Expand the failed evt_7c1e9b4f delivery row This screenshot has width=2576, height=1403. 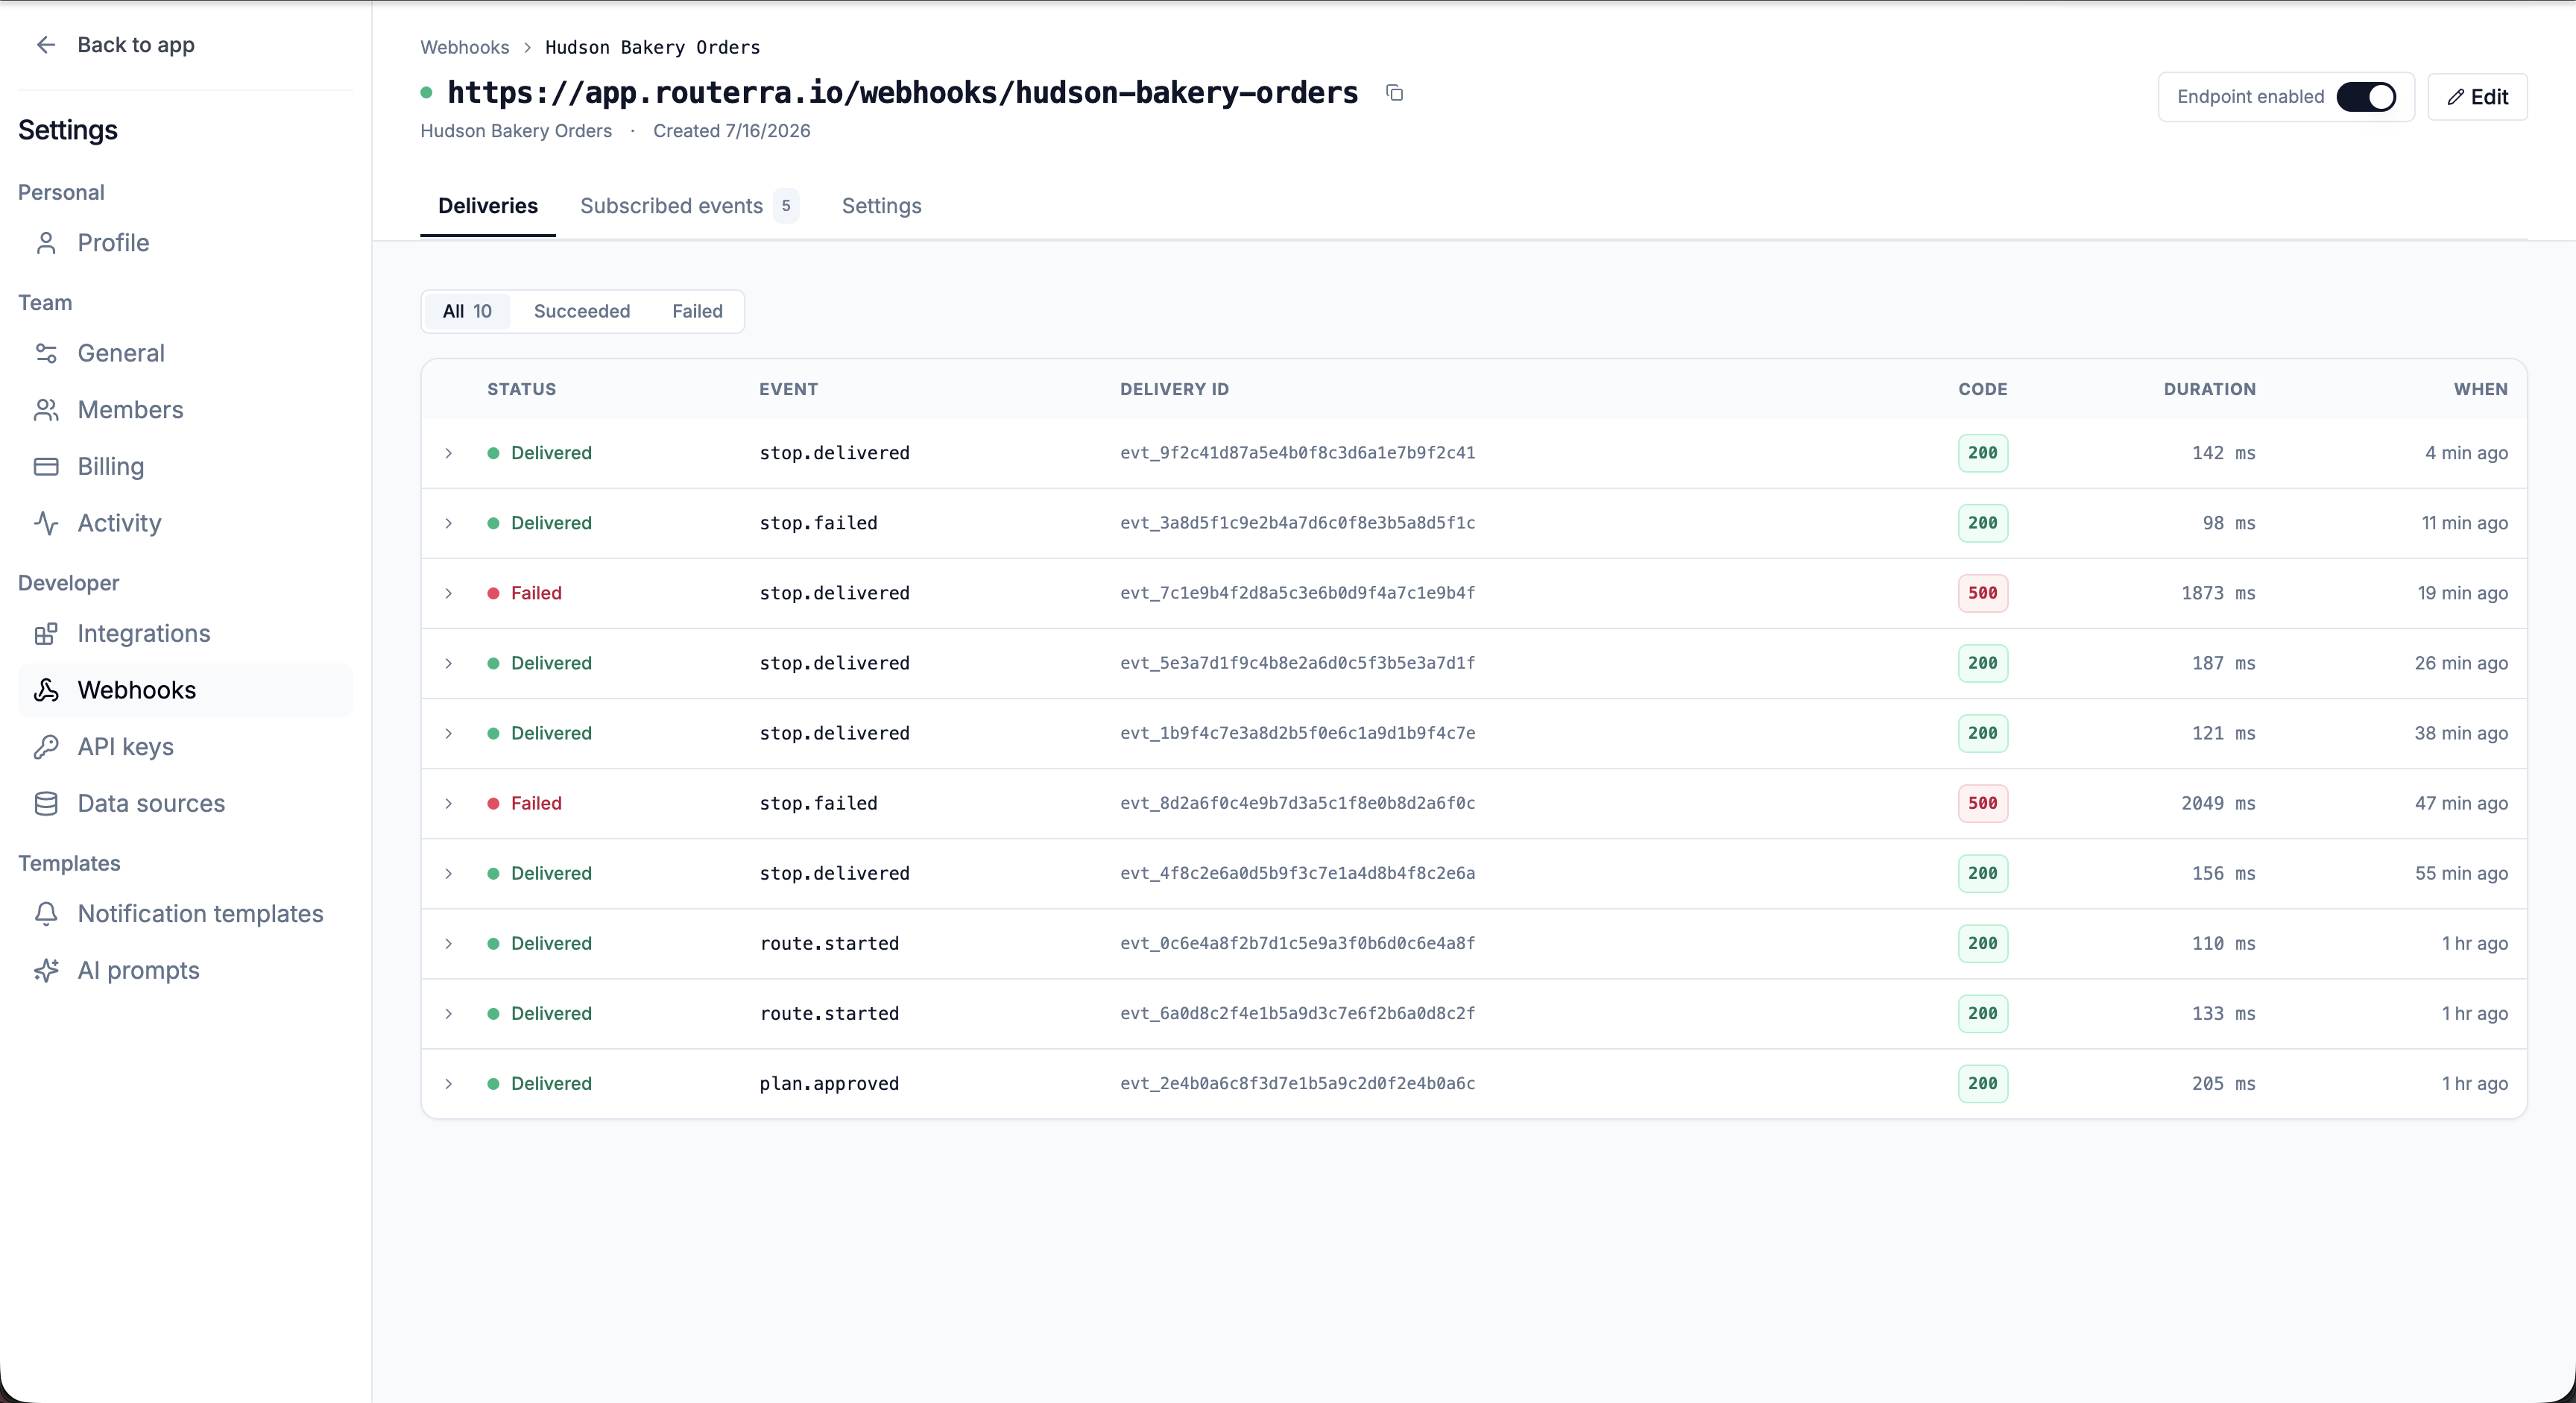(449, 593)
